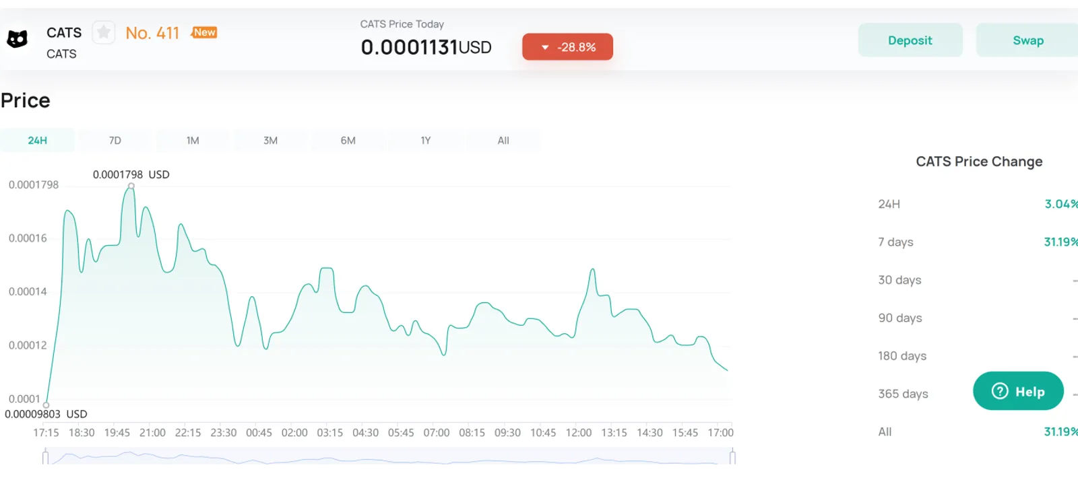Click the 0.00016 label on the price axis
This screenshot has width=1078, height=486.
[x=28, y=238]
